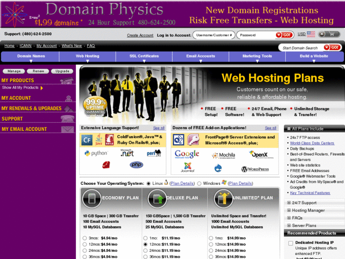Click the domain search GO! button
This screenshot has width=345, height=259.
[x=333, y=48]
